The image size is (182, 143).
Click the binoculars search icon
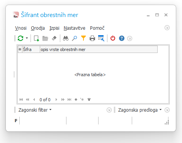coord(66,38)
